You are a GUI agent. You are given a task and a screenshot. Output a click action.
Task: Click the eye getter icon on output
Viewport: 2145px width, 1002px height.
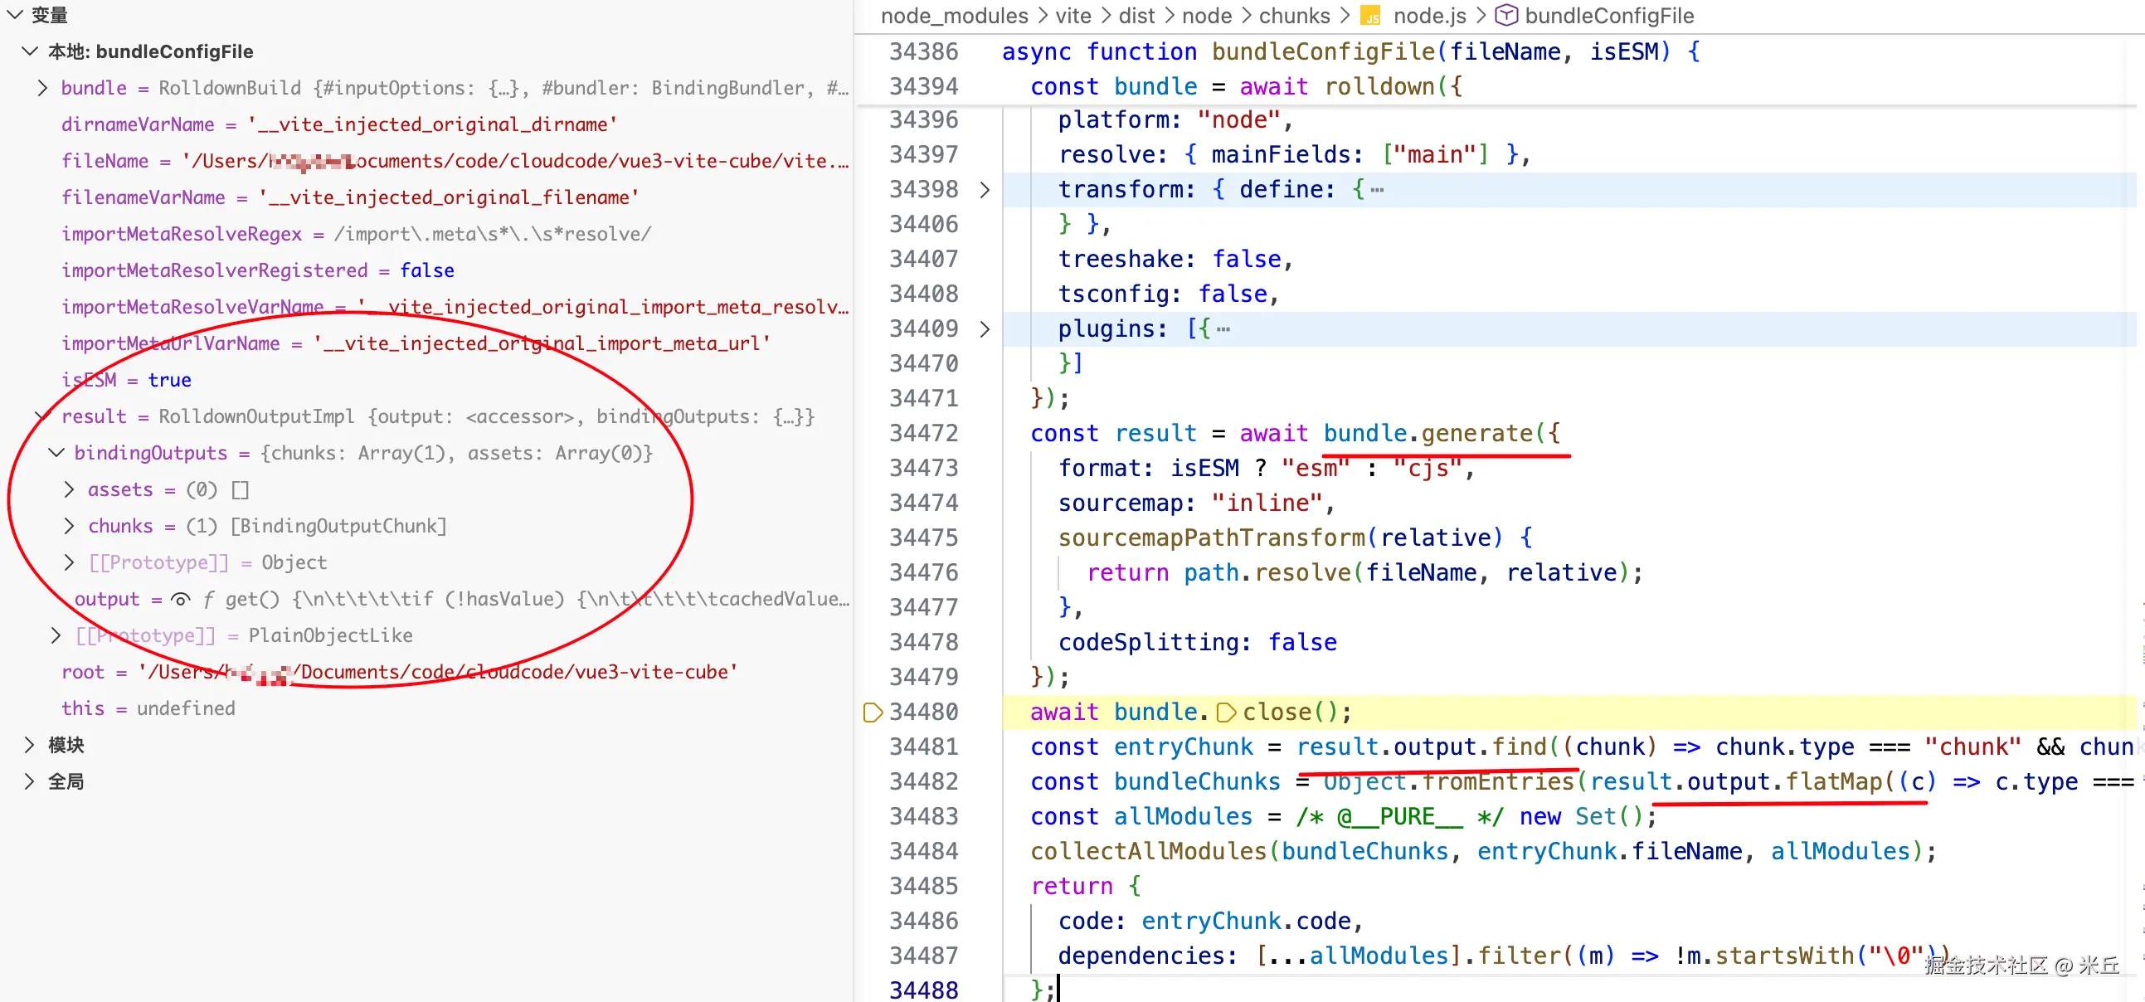point(180,599)
